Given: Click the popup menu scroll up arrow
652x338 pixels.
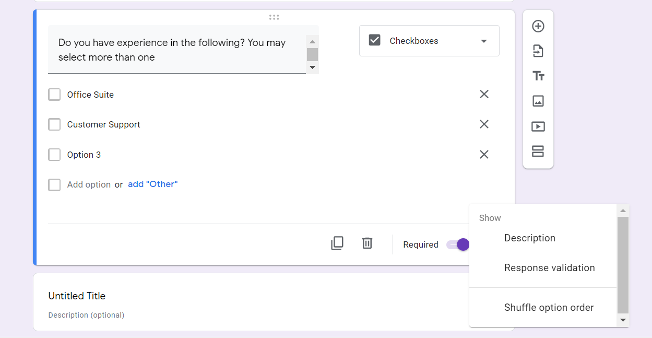Looking at the screenshot, I should 623,211.
